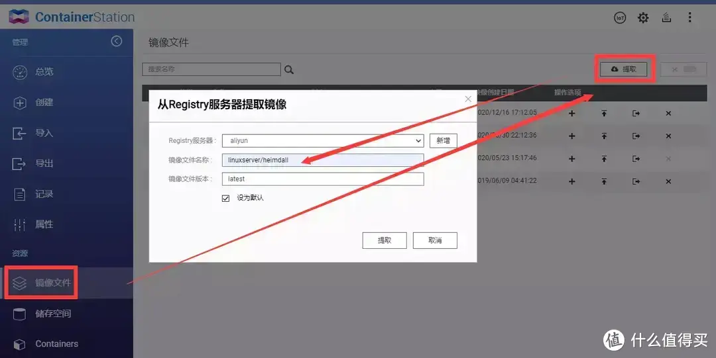
Task: Click the upload arrow in the 04:41:22 row
Action: point(604,181)
